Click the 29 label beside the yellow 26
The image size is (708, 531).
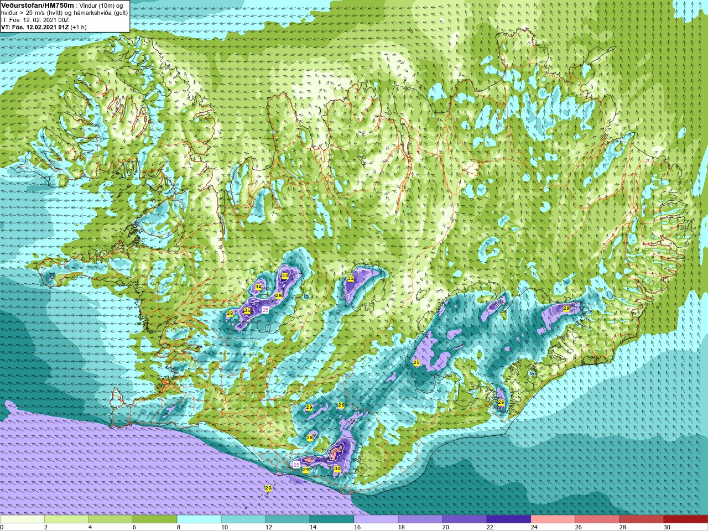point(309,408)
